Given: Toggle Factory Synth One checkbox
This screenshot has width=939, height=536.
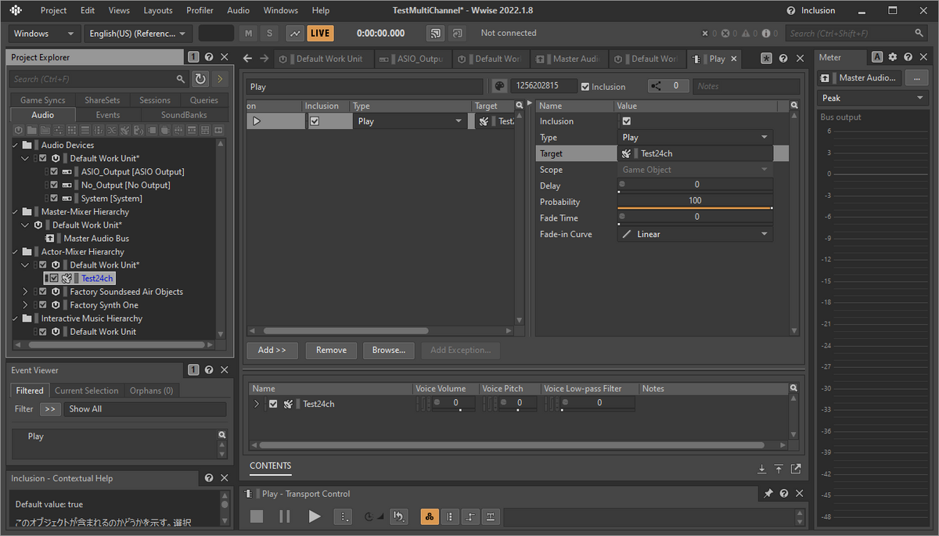Looking at the screenshot, I should click(x=43, y=304).
